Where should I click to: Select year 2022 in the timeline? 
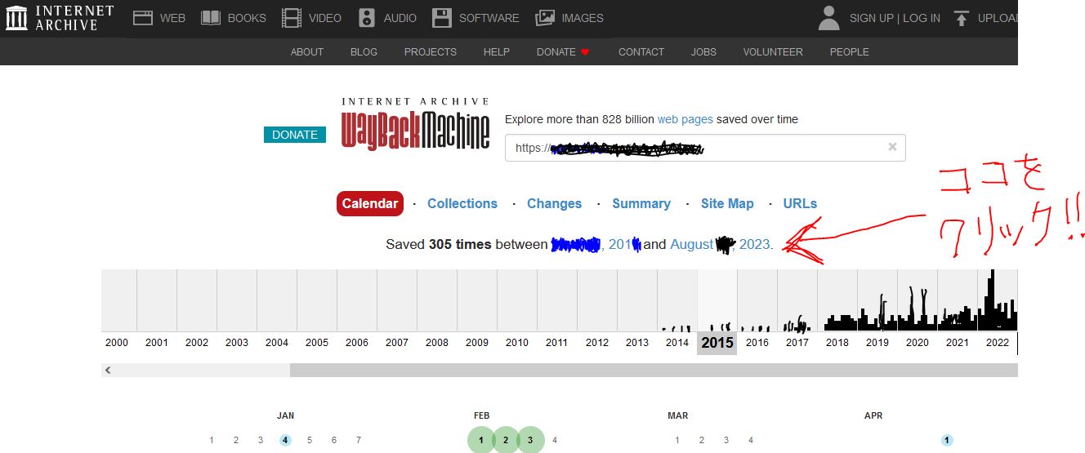click(x=998, y=343)
